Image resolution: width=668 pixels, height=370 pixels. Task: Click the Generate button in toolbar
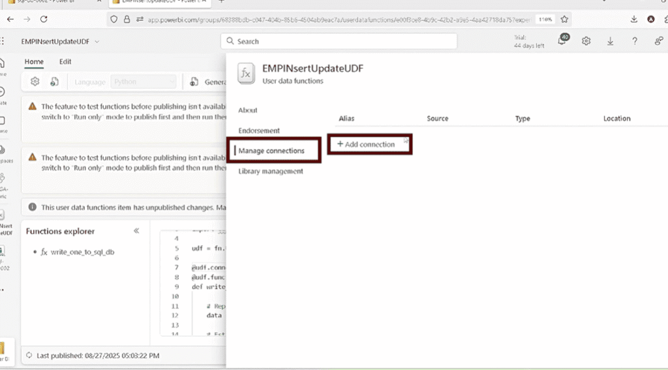[x=208, y=82]
